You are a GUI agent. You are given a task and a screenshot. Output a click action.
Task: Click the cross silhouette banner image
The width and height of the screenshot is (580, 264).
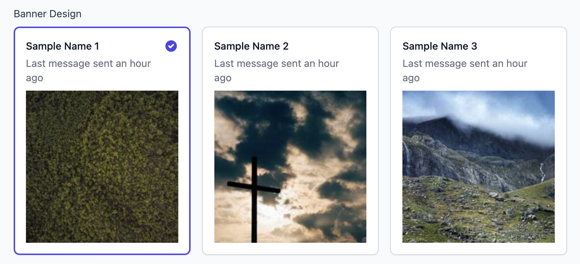click(290, 167)
